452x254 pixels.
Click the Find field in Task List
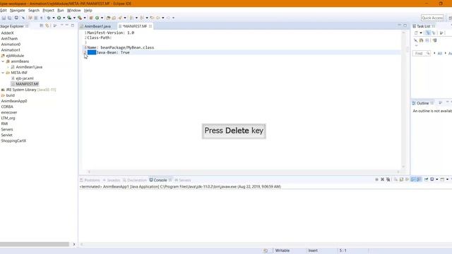pos(422,54)
